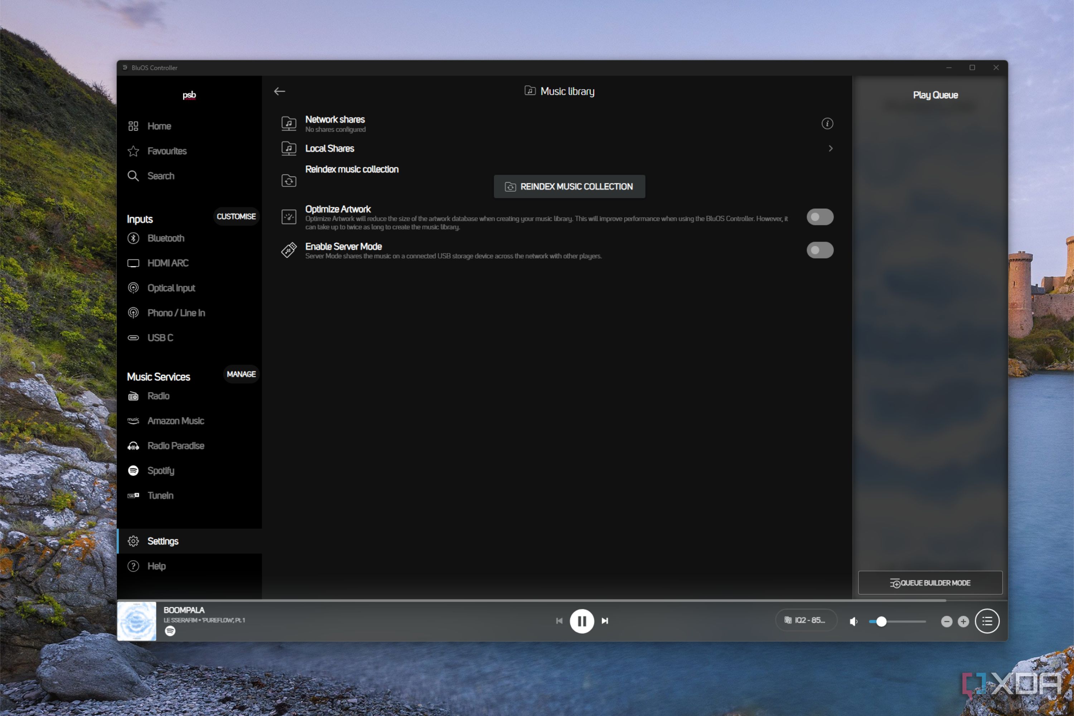Mute audio with the speaker icon
The height and width of the screenshot is (716, 1074).
[x=853, y=621]
